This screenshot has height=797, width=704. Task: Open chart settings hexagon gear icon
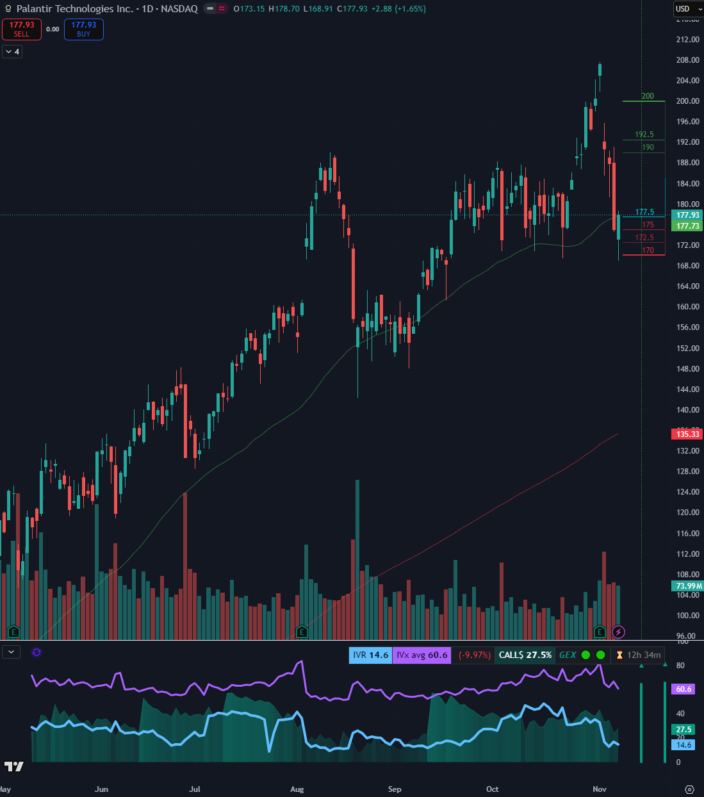pos(689,789)
